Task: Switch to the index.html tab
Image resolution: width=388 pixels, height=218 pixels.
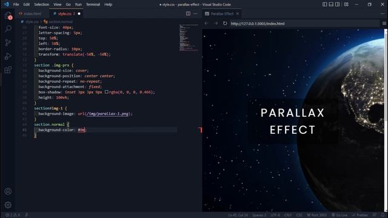Action: click(32, 13)
